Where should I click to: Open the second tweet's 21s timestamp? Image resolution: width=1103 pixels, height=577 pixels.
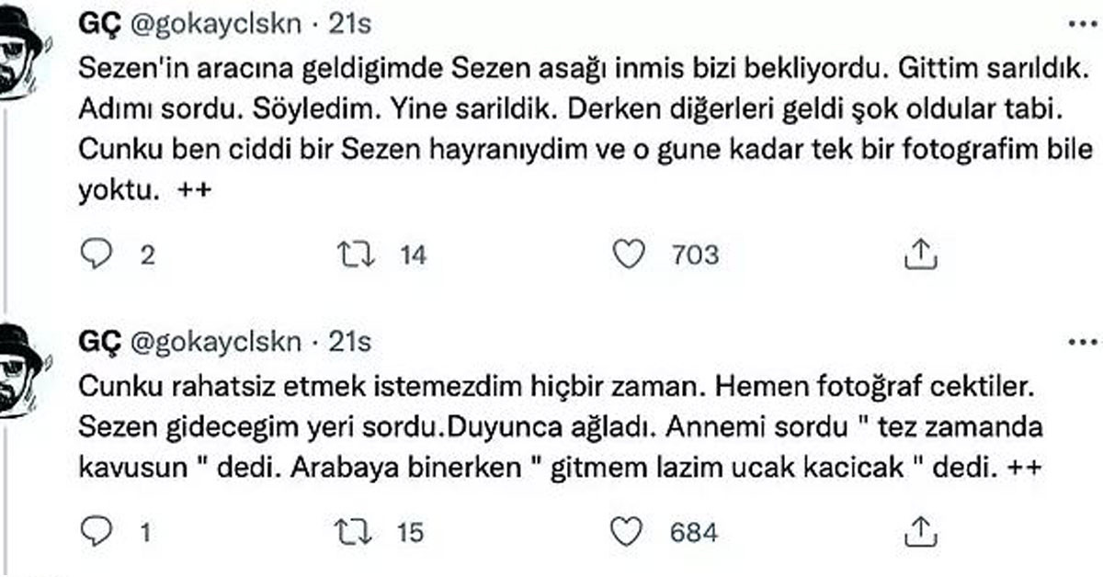coord(350,342)
